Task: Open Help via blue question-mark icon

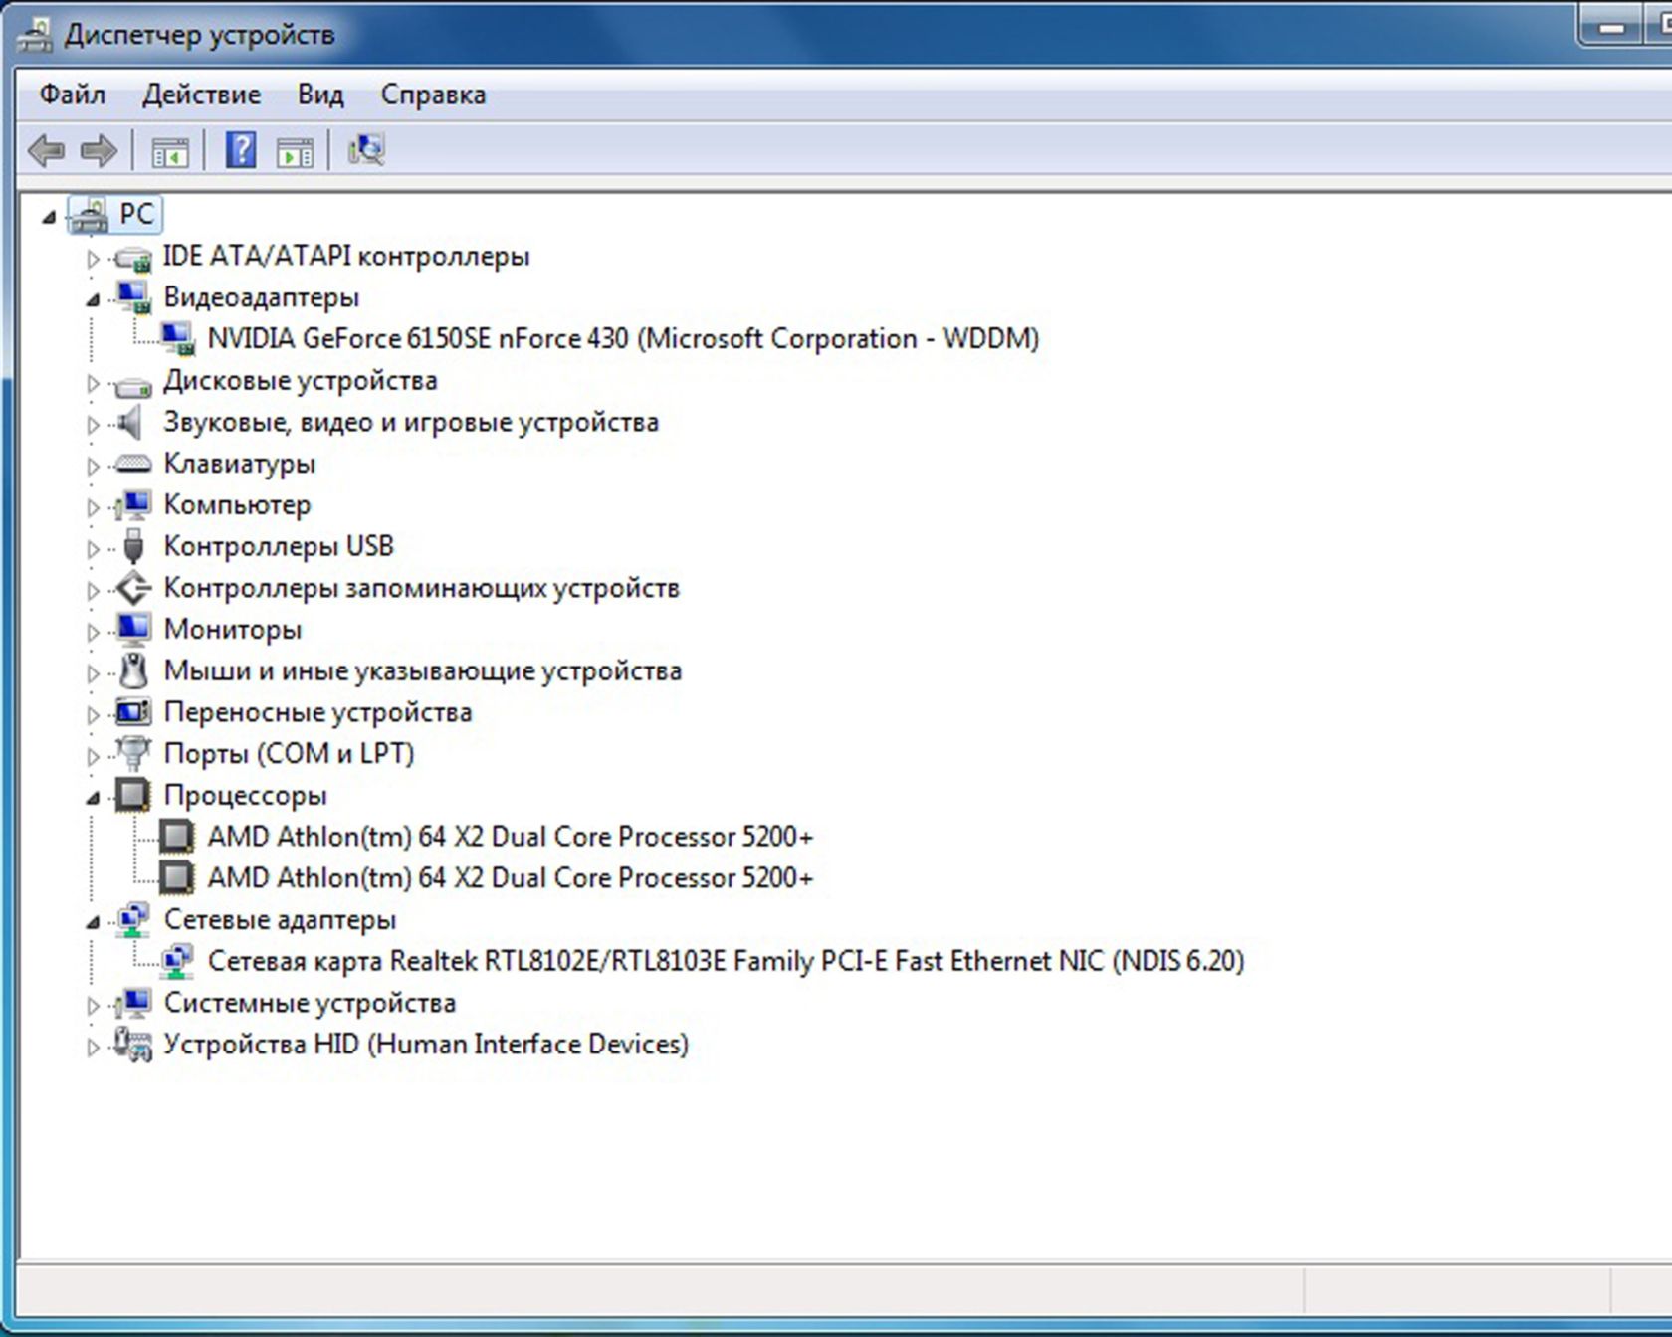Action: click(x=241, y=150)
